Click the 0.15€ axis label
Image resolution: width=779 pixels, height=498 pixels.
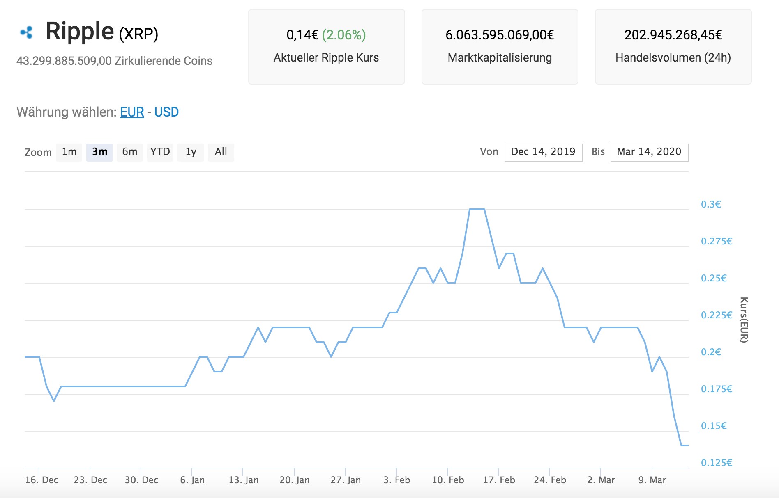point(714,426)
